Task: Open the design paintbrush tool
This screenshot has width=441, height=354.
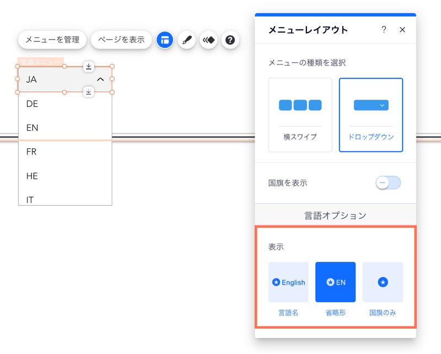Action: pos(187,40)
